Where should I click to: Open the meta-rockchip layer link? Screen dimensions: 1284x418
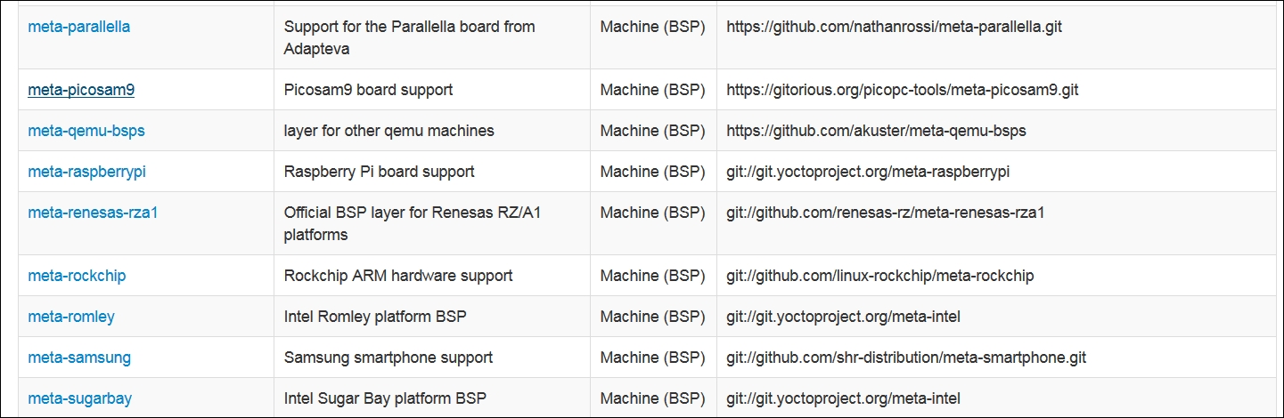coord(77,276)
